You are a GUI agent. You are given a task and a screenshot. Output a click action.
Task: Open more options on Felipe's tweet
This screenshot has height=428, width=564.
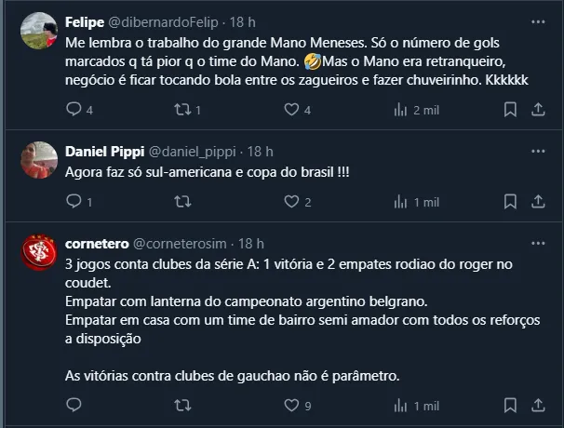click(x=538, y=21)
